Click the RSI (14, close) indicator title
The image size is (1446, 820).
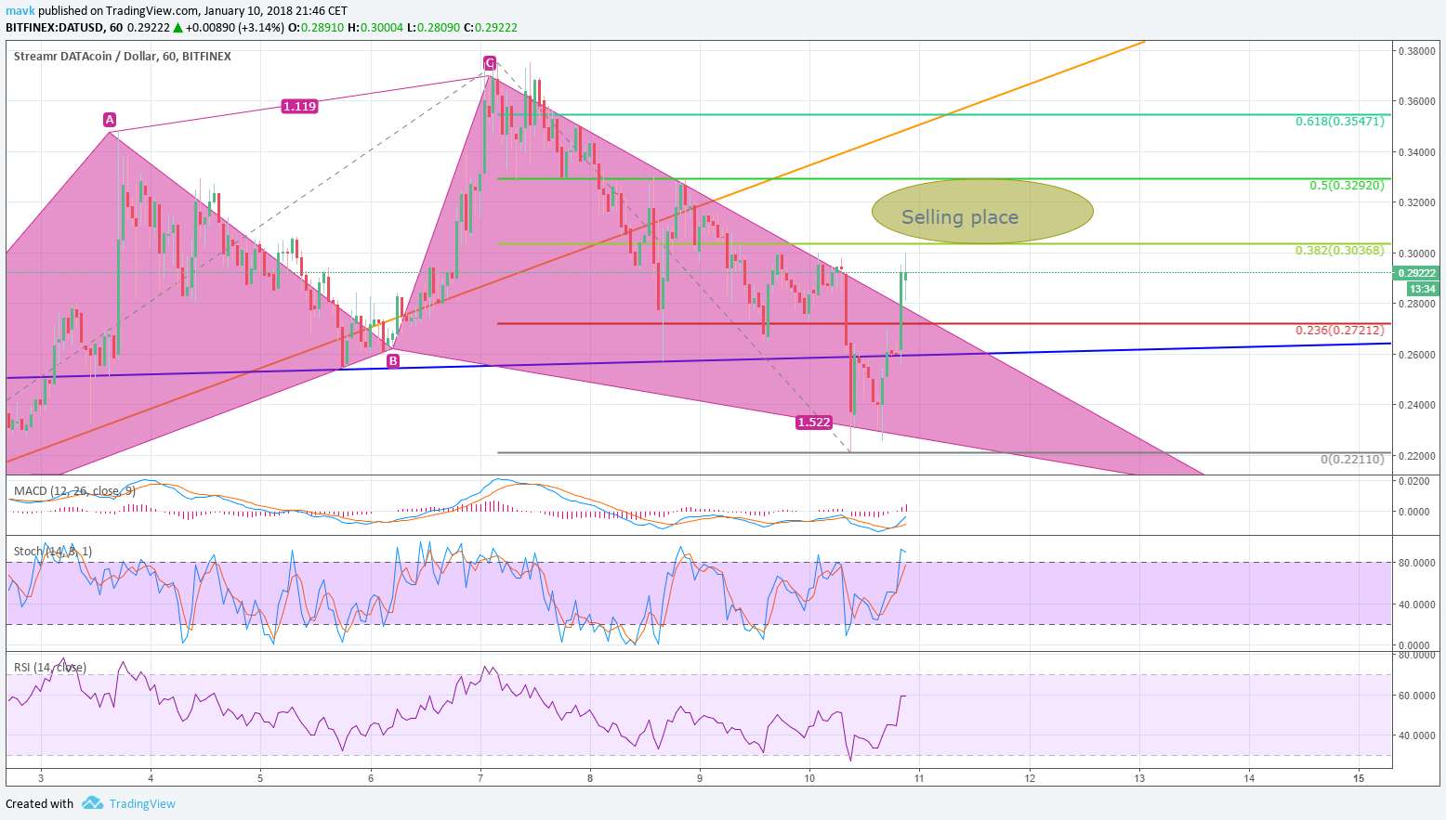click(50, 668)
